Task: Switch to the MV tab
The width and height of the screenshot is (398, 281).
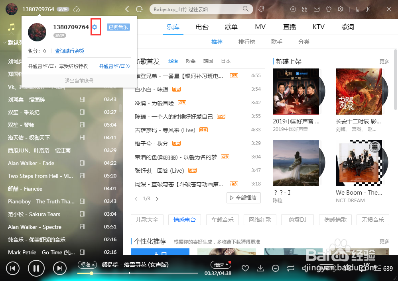Action: [260, 27]
